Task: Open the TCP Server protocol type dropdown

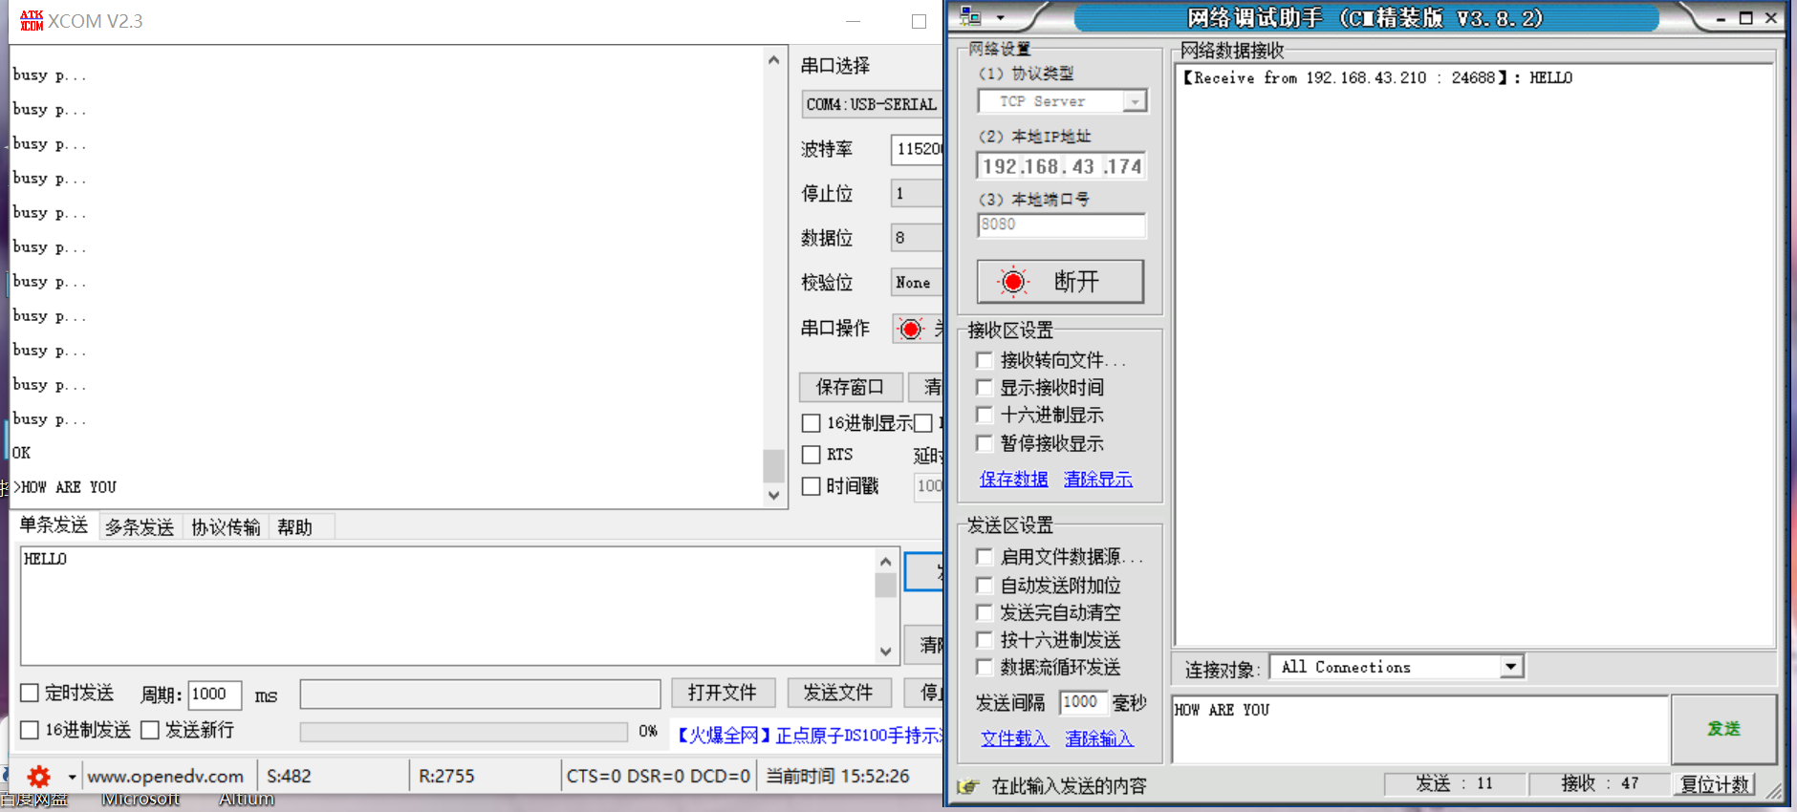Action: tap(1135, 101)
